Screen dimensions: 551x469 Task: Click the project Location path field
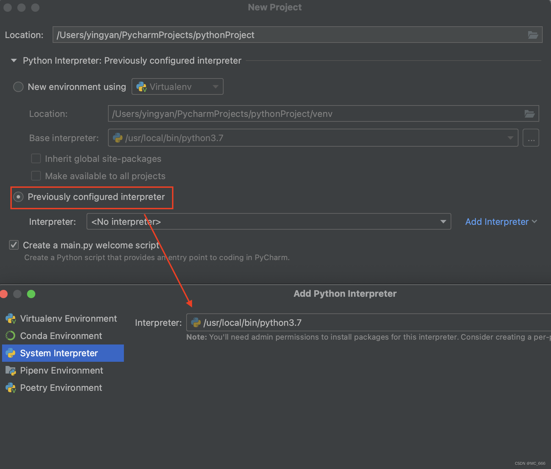click(297, 35)
